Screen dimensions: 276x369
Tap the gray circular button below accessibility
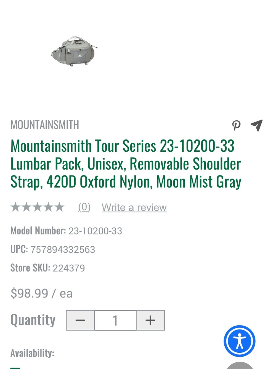pos(240,365)
